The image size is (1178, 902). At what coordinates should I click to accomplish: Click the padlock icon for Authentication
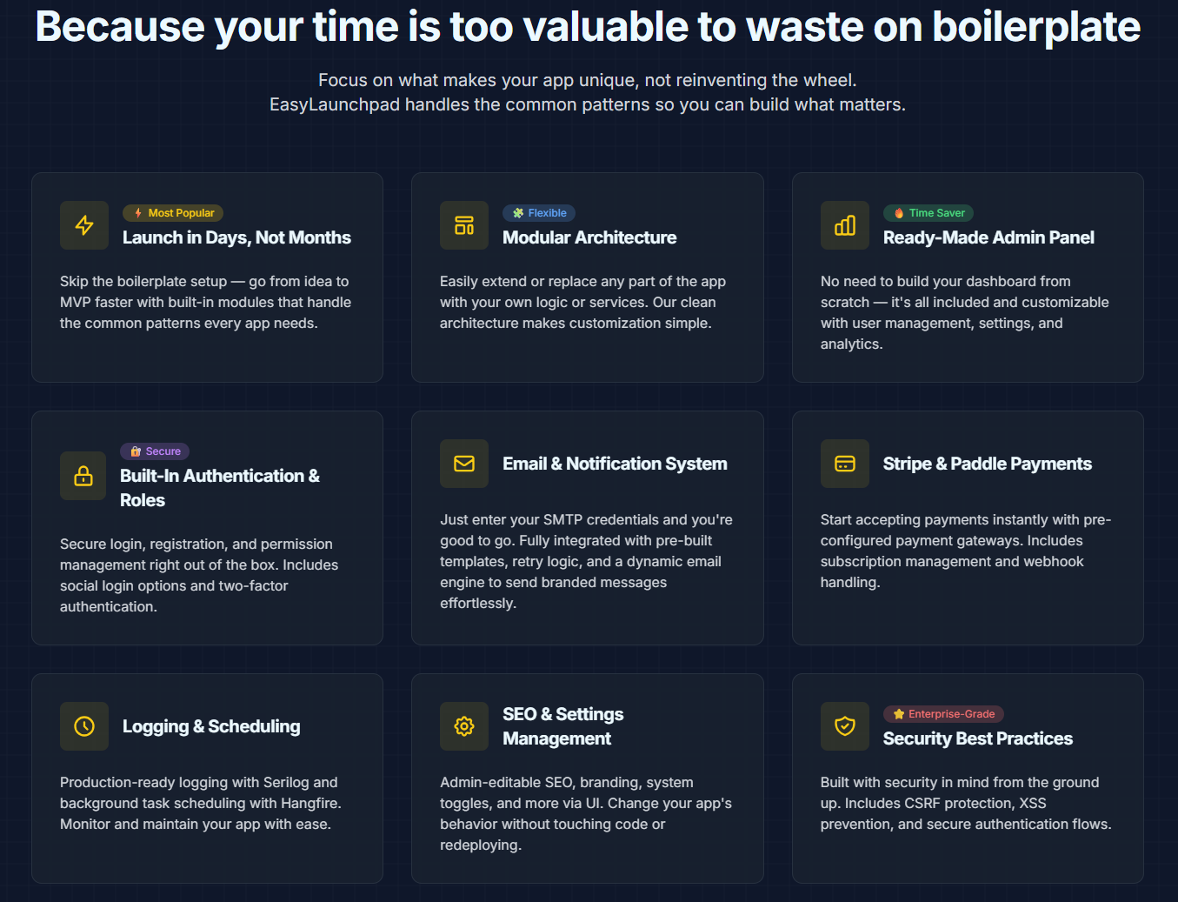(x=83, y=476)
